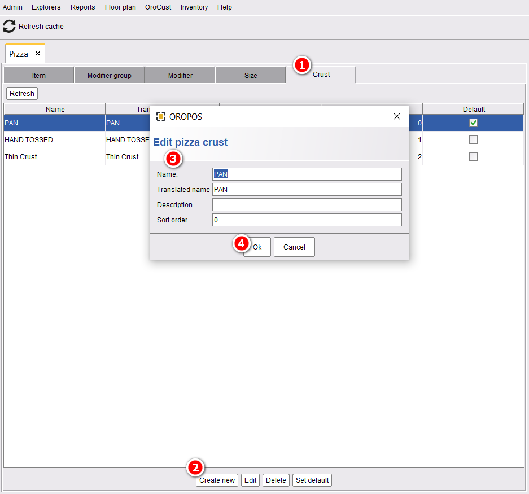This screenshot has width=529, height=494.
Task: Click into the Sort order field
Action: (307, 220)
